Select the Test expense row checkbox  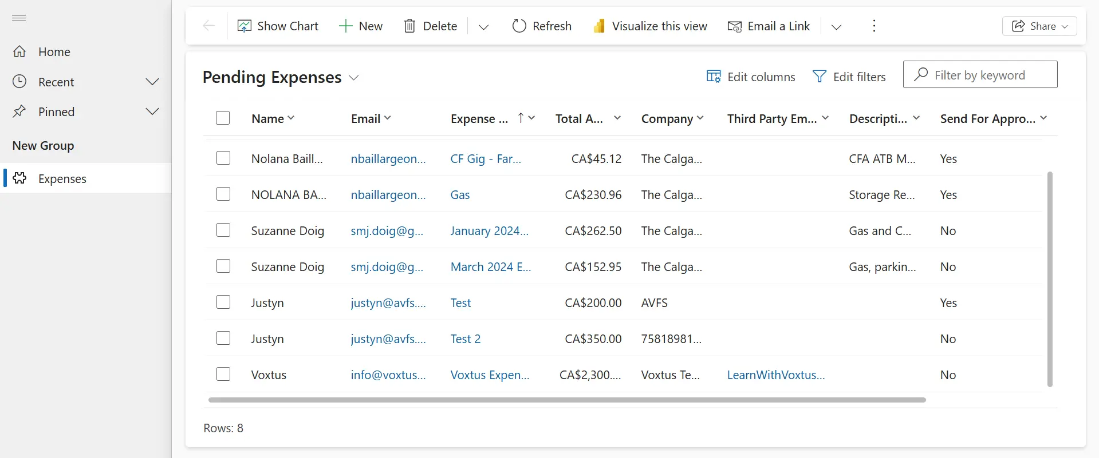pos(223,302)
